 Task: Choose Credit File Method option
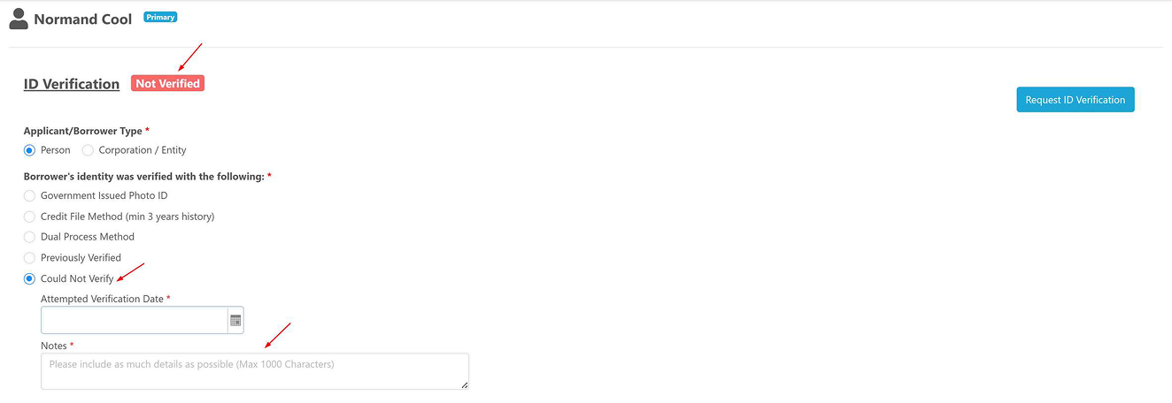pyautogui.click(x=29, y=217)
